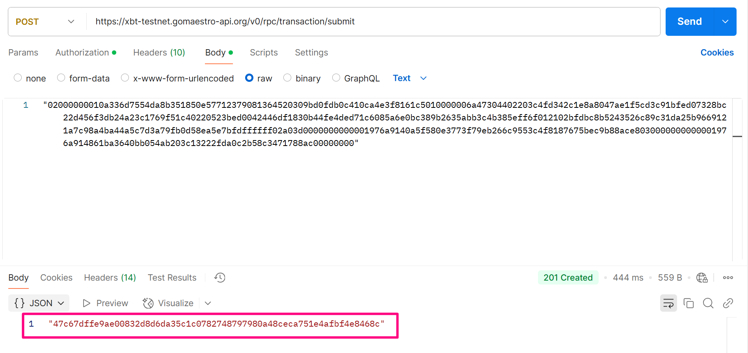Select the request Body tab
Viewport: 748px width, 353px height.
(219, 52)
